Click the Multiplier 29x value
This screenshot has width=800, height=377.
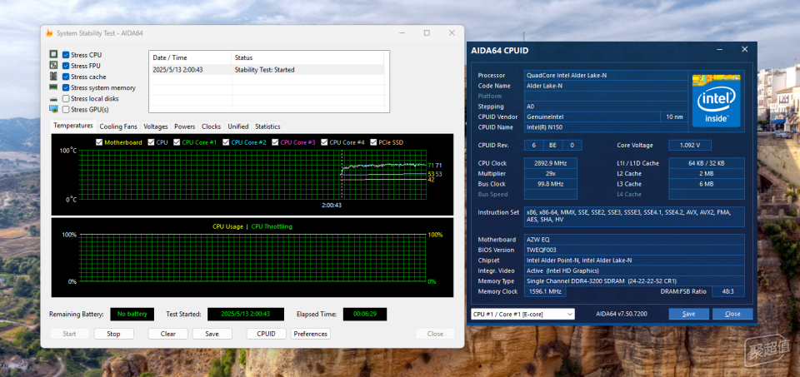click(x=551, y=174)
